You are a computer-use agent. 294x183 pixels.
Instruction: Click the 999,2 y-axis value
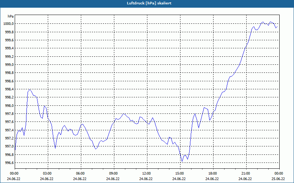pos(10,57)
